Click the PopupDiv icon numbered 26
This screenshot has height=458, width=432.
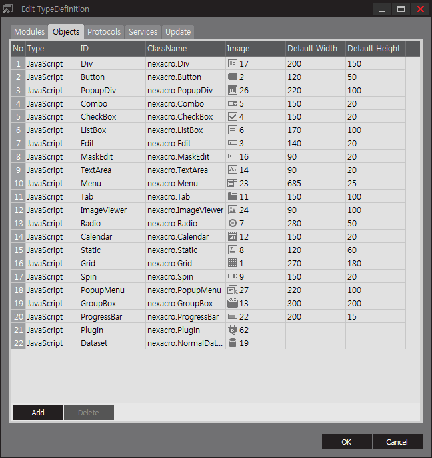coord(233,90)
